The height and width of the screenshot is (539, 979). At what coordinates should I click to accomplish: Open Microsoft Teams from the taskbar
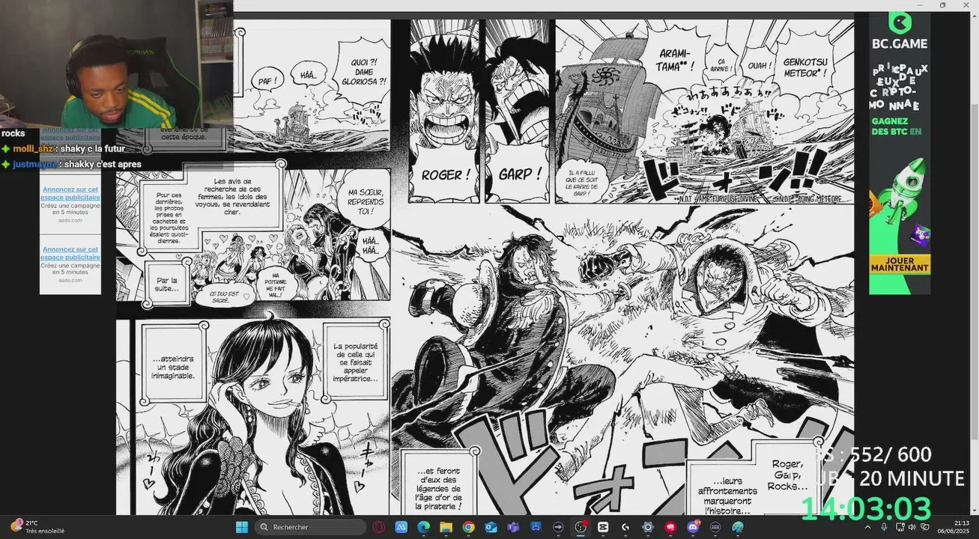[x=513, y=527]
